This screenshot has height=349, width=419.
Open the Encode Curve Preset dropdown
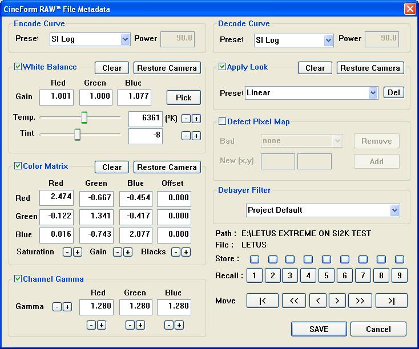click(x=125, y=40)
